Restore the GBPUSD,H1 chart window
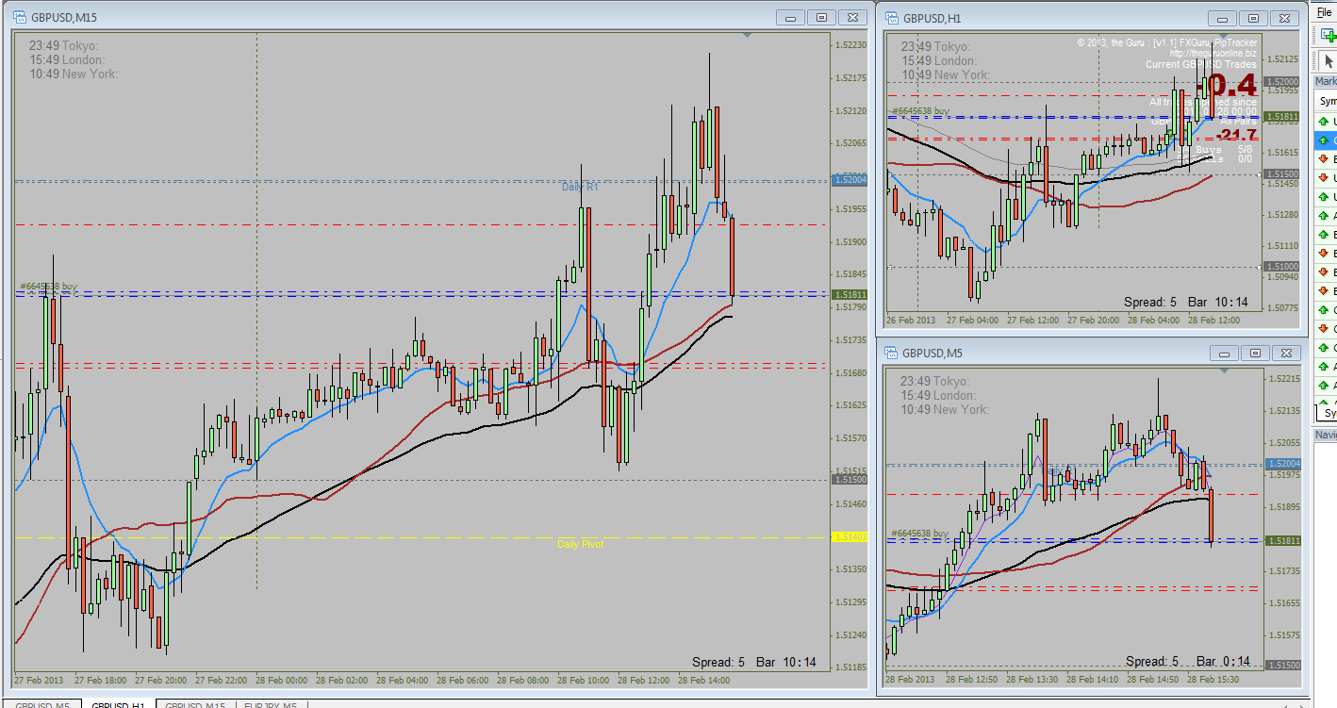This screenshot has height=708, width=1337. [x=1253, y=18]
